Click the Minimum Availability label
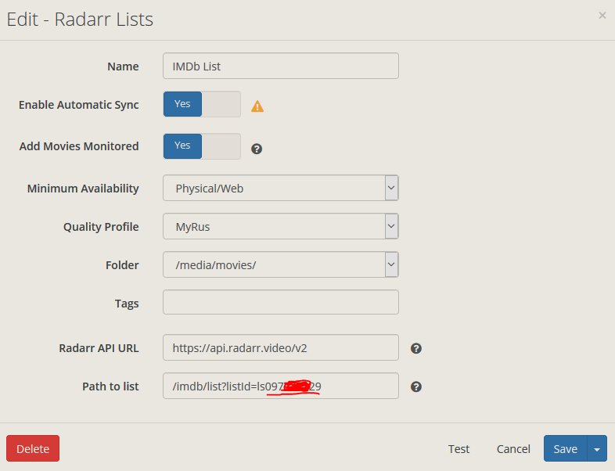 coord(83,189)
